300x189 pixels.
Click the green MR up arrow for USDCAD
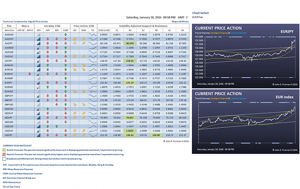[x=57, y=126]
